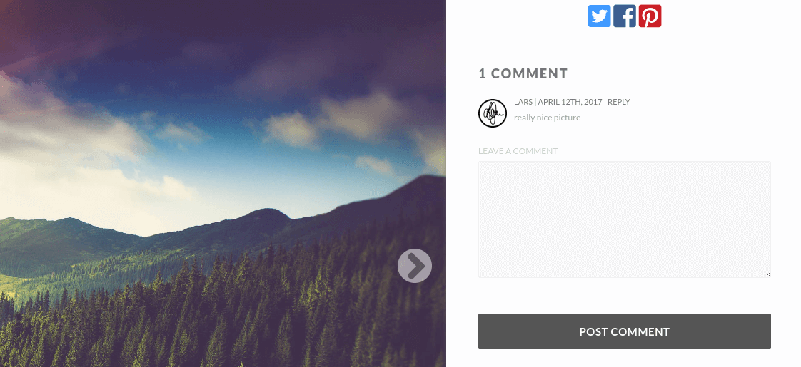Select REPLY on Lars's comment
This screenshot has width=801, height=367.
619,102
